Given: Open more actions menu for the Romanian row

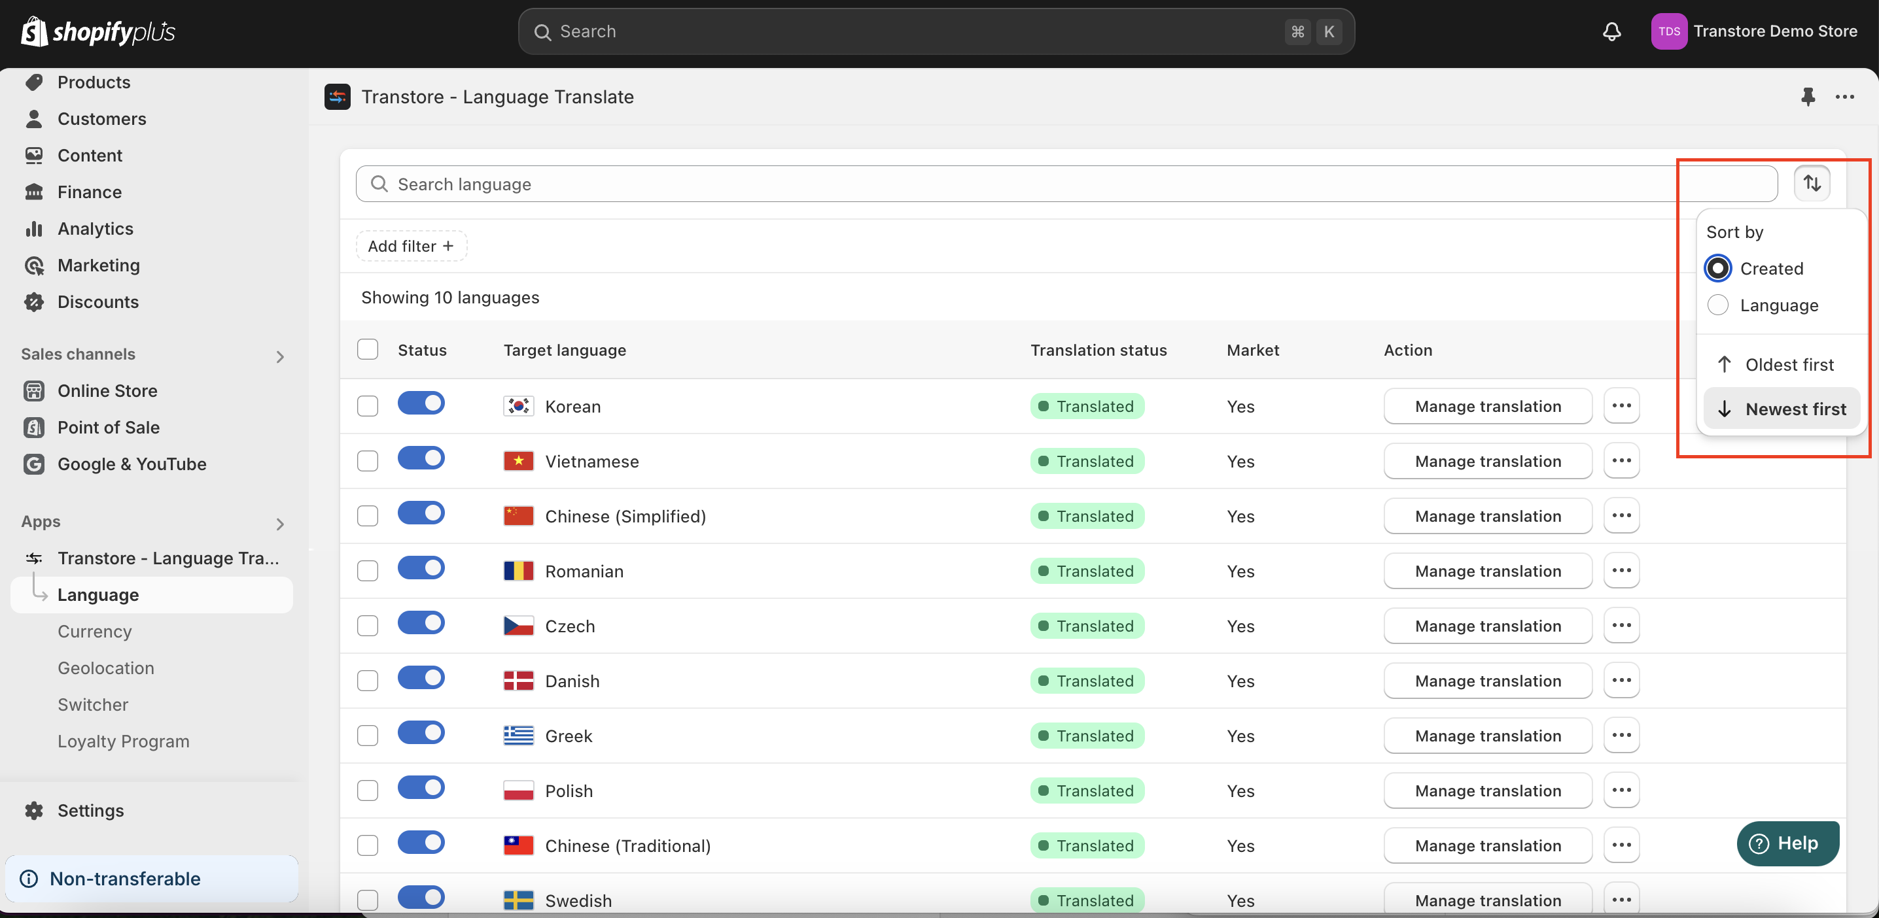Looking at the screenshot, I should [1621, 570].
